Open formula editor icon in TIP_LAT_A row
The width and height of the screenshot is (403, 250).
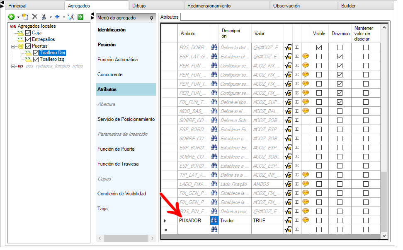click(x=288, y=175)
